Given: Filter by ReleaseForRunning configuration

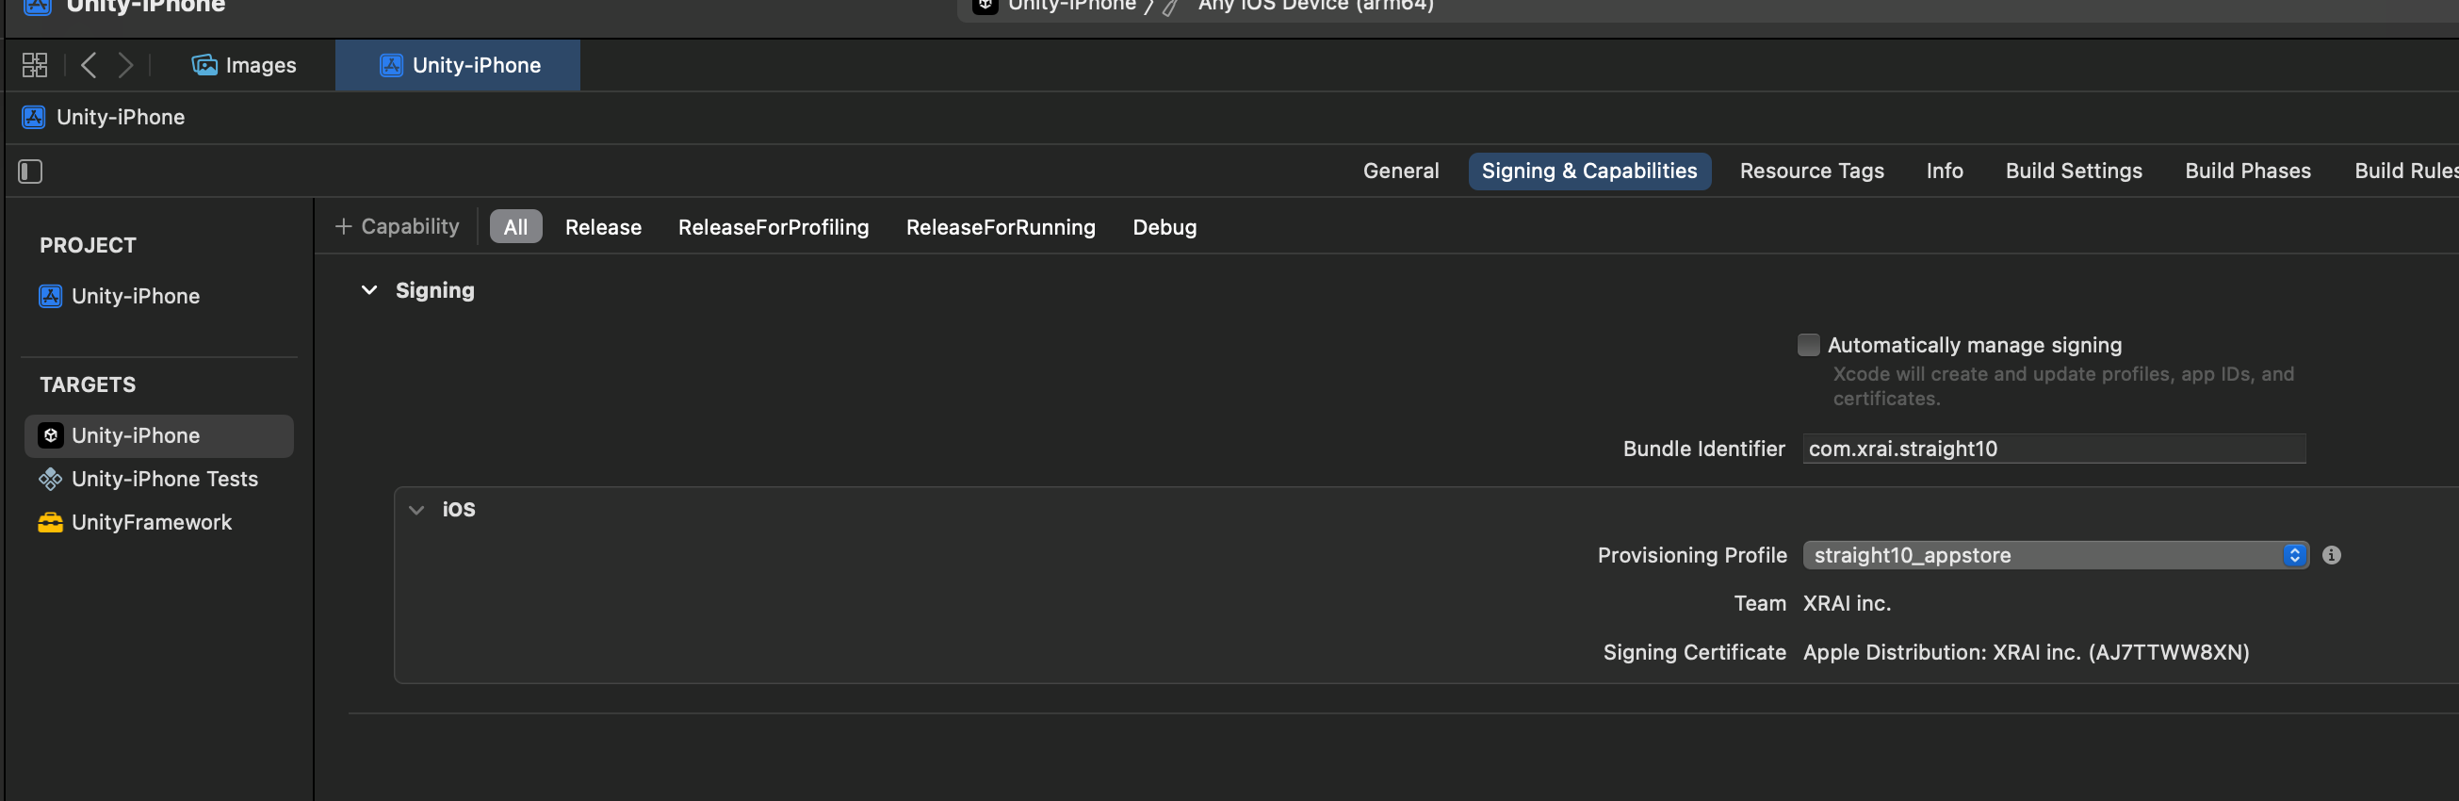Looking at the screenshot, I should click(1001, 227).
